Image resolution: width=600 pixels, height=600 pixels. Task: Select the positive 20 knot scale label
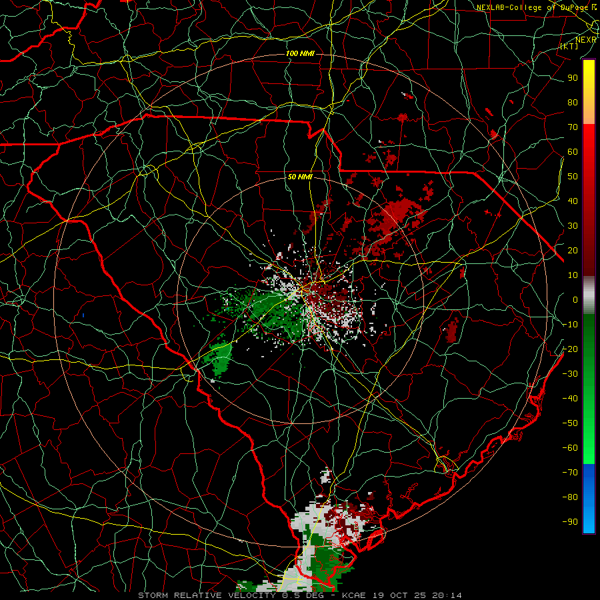click(x=573, y=250)
